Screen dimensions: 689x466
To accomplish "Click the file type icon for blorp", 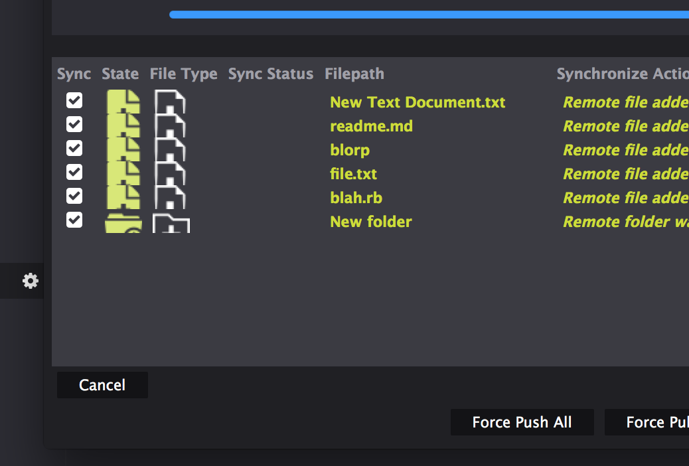I will coord(170,149).
